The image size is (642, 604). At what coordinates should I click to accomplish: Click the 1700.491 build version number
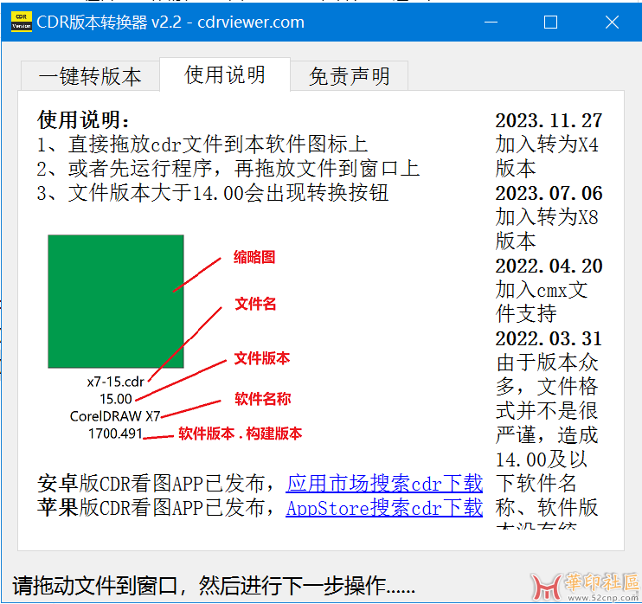tap(115, 434)
